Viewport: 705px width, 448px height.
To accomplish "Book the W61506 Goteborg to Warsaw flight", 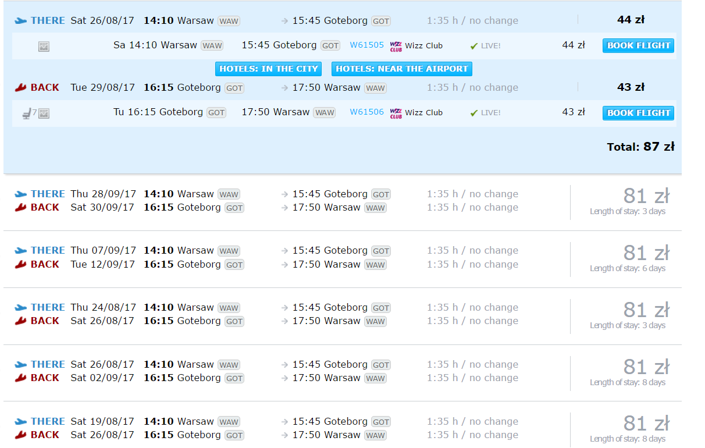I will click(638, 113).
